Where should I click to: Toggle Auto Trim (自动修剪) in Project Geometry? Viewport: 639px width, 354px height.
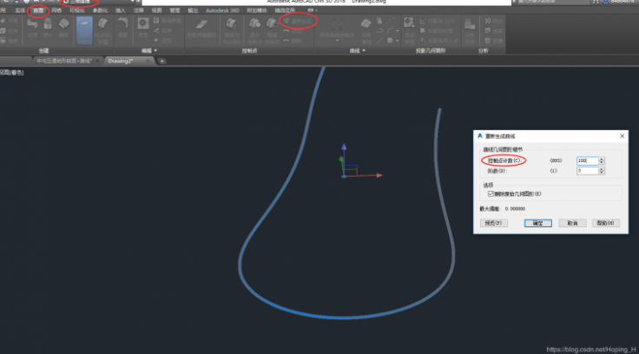click(409, 30)
